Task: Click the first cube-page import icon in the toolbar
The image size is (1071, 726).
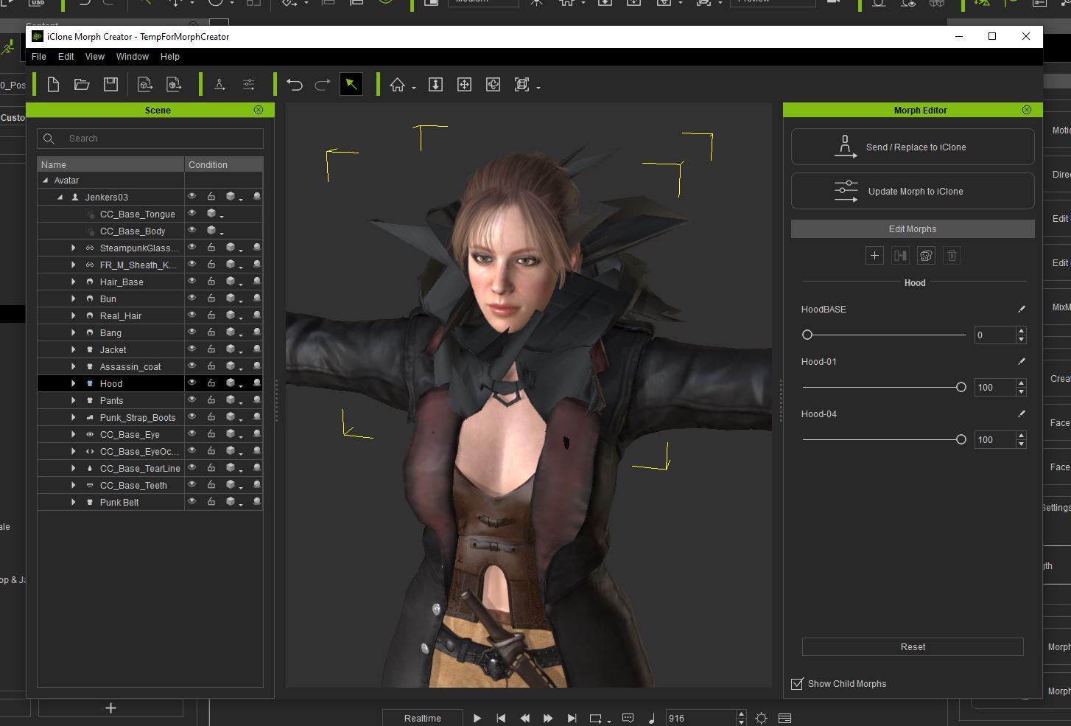Action: pos(145,85)
